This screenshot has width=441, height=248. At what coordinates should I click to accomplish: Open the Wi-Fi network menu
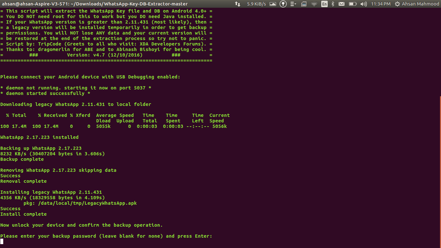[x=314, y=4]
